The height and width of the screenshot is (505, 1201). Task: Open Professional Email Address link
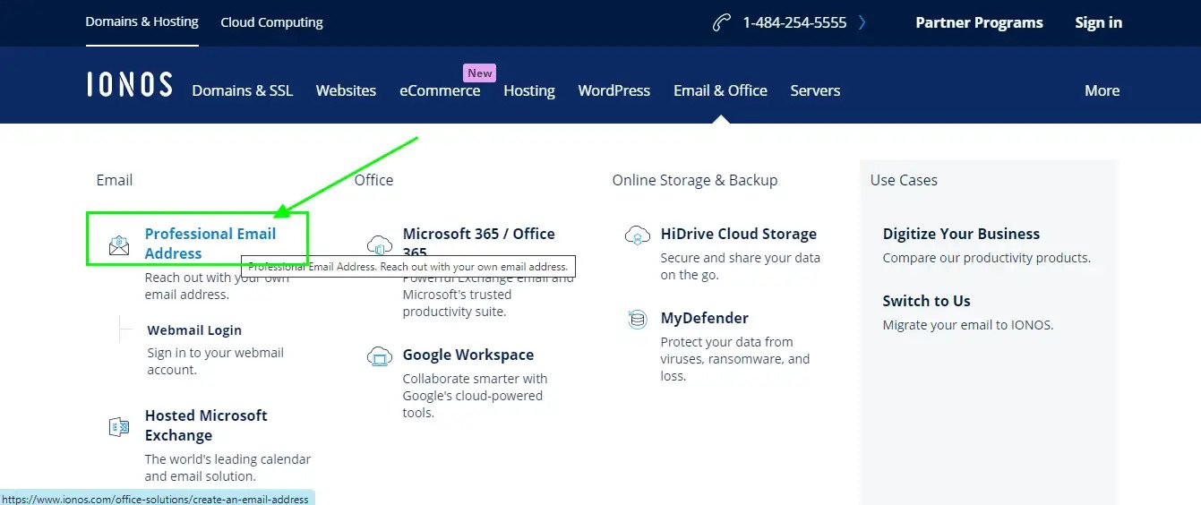pyautogui.click(x=210, y=244)
